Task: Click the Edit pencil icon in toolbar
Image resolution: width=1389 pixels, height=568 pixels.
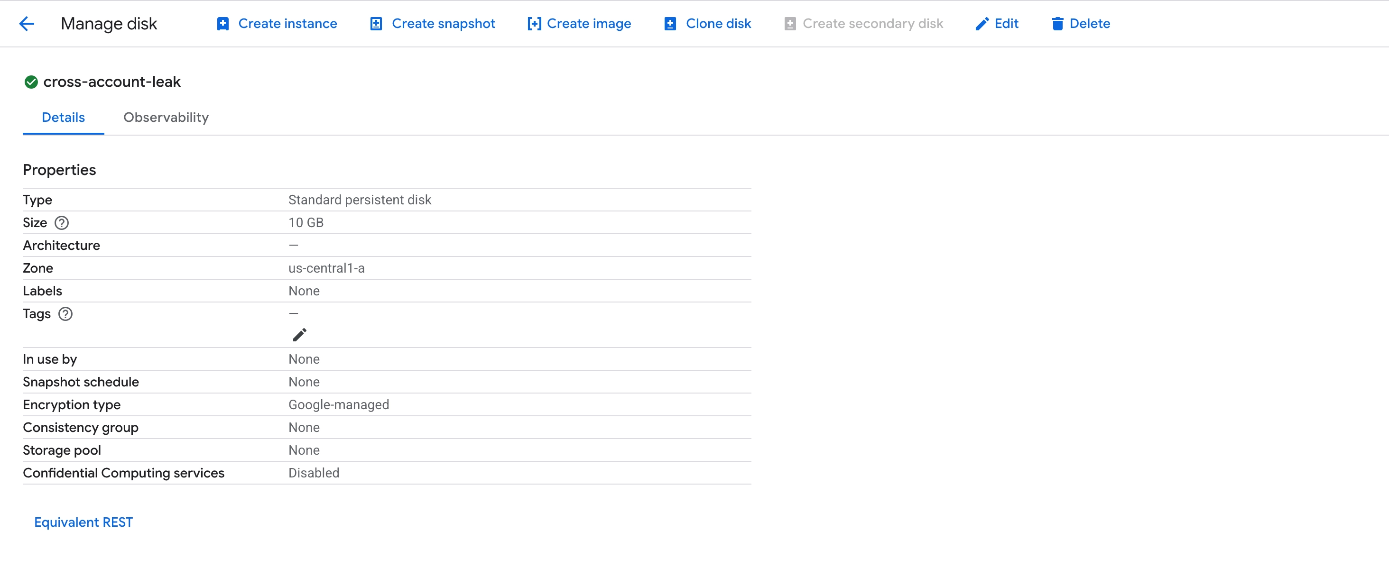Action: [x=982, y=24]
